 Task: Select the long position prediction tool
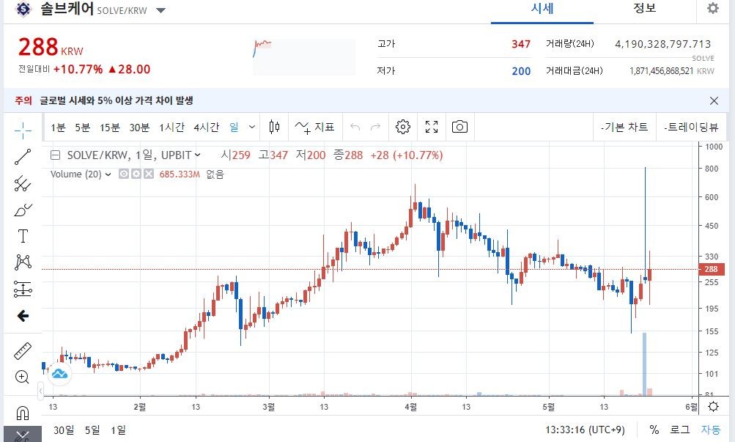(23, 290)
